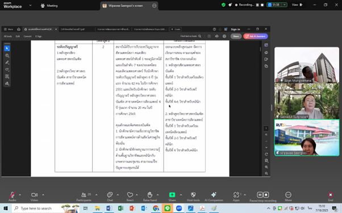342x213 pixels.
Task: Expand the Raise hand options caret
Action: click(x=157, y=195)
